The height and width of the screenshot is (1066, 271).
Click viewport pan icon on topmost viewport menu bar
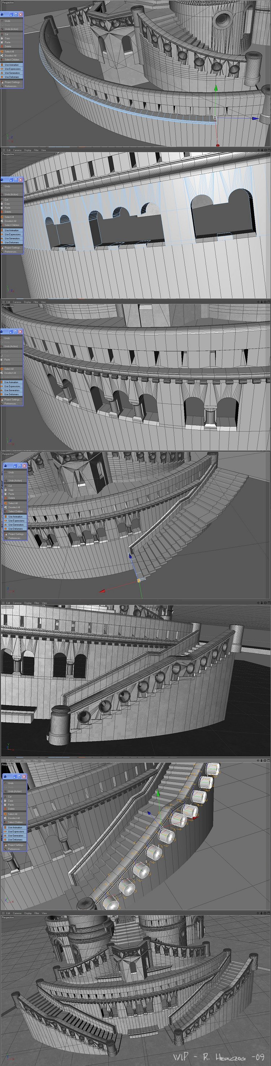coord(259,150)
